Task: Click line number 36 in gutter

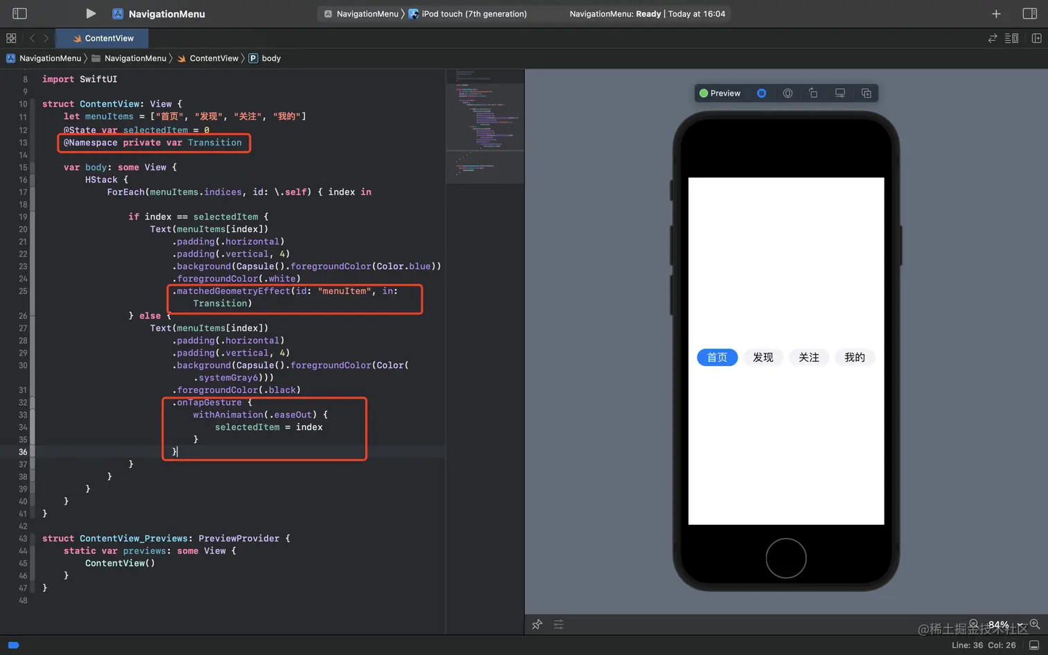Action: 23,452
